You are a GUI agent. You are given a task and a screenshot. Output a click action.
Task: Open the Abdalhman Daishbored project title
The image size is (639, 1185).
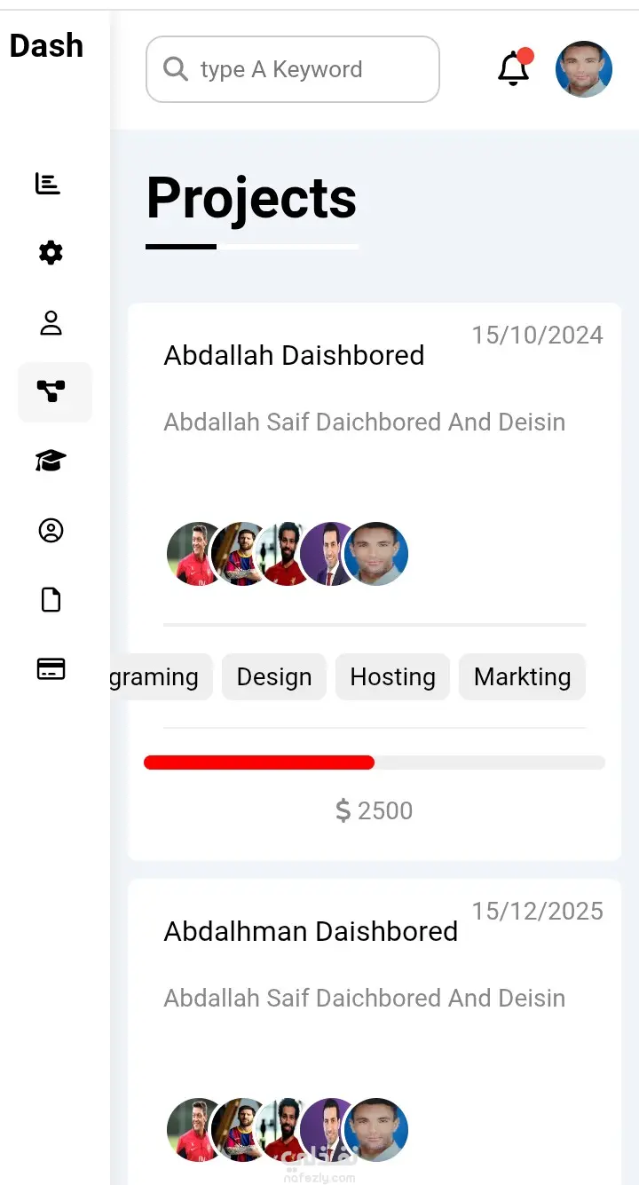click(x=311, y=931)
